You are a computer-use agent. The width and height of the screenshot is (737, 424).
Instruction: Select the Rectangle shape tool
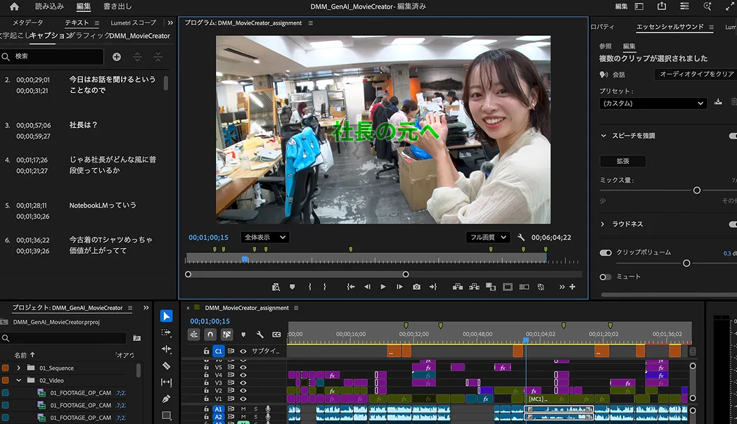(166, 415)
